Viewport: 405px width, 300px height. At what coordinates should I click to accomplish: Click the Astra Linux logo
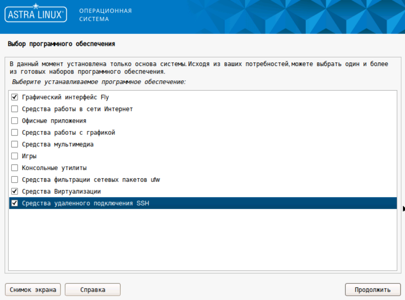coord(36,15)
